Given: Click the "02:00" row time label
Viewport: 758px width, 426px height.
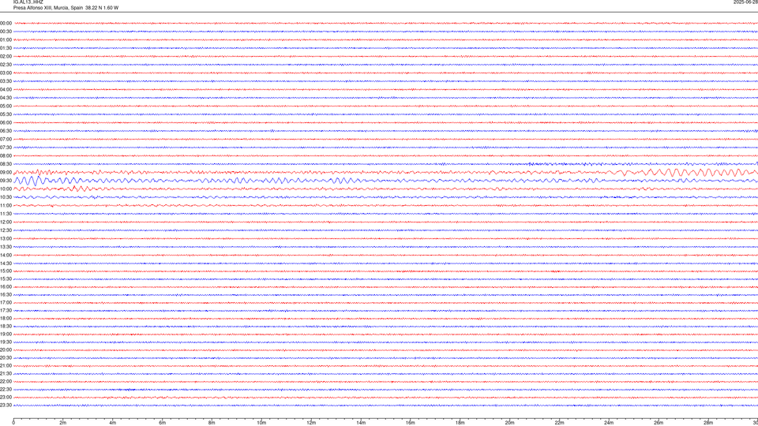Looking at the screenshot, I should [x=6, y=57].
